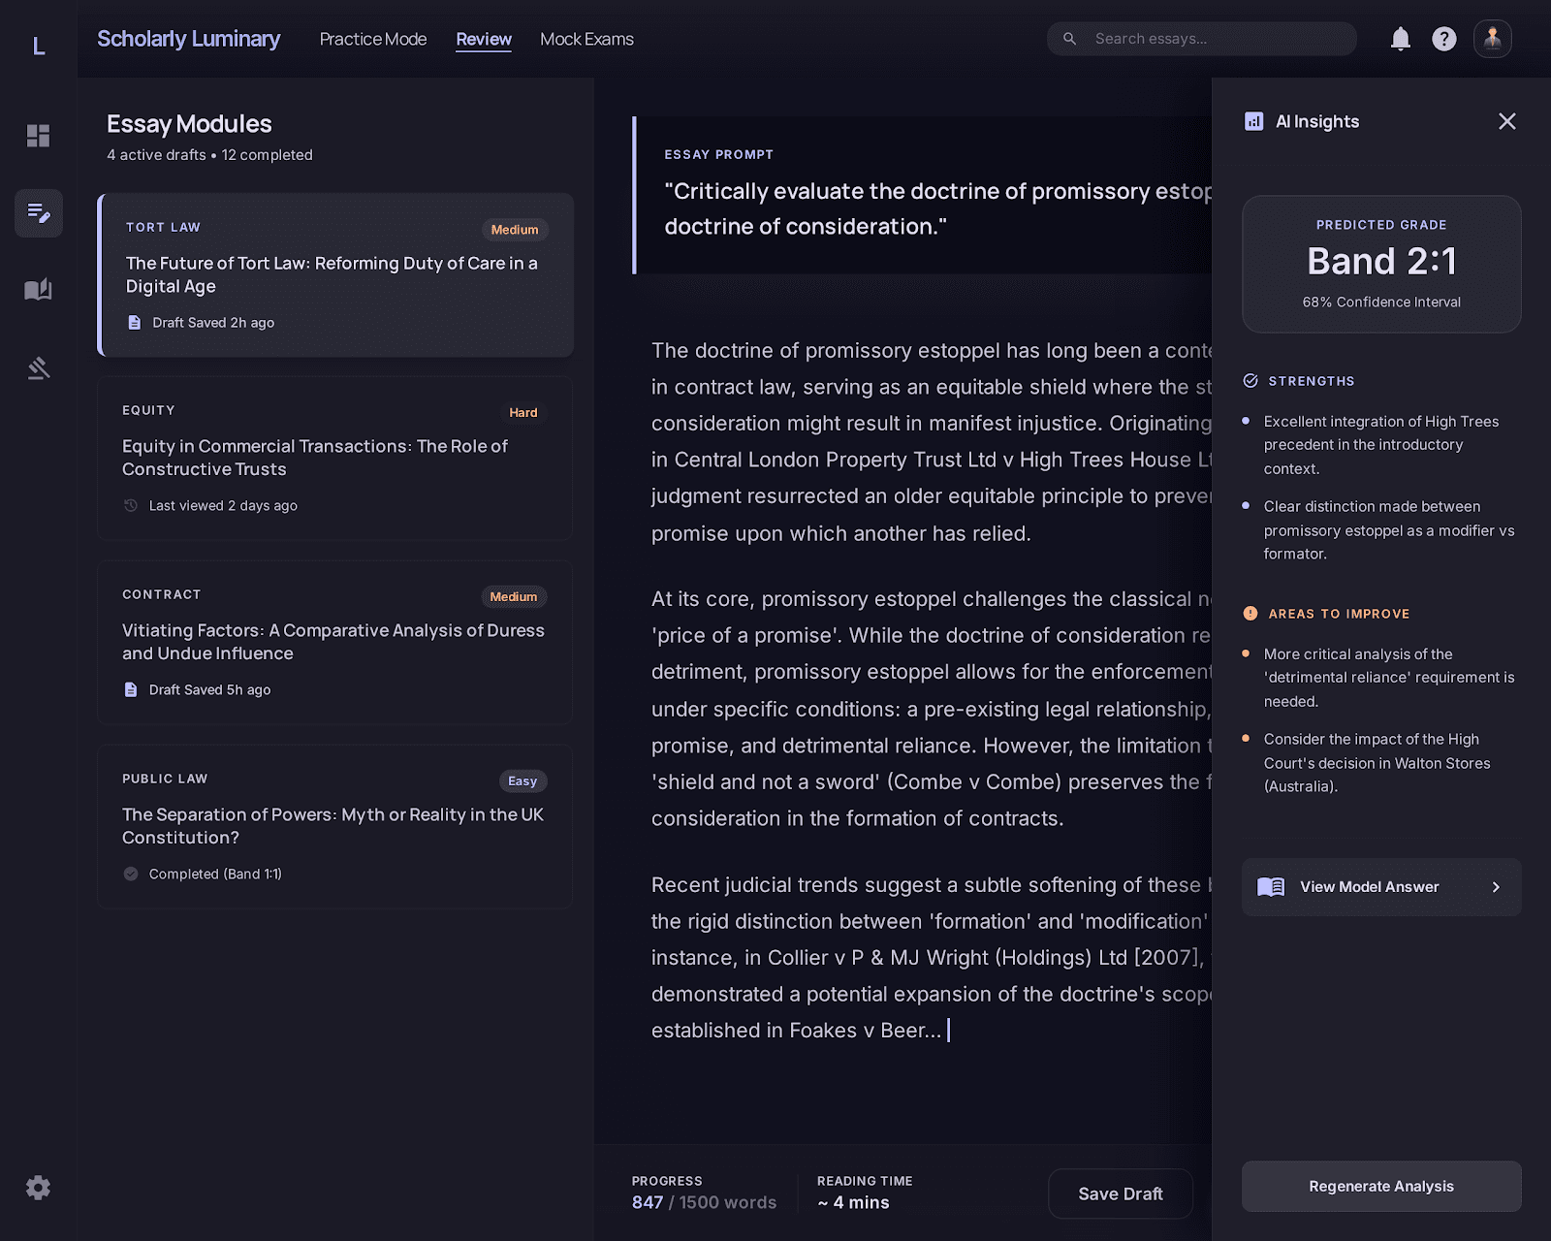Select the Review tab
The image size is (1551, 1241).
pos(483,39)
